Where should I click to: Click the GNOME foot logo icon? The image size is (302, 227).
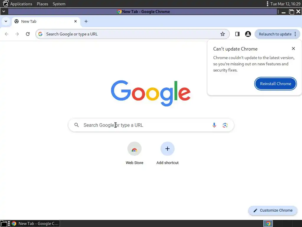click(x=6, y=4)
